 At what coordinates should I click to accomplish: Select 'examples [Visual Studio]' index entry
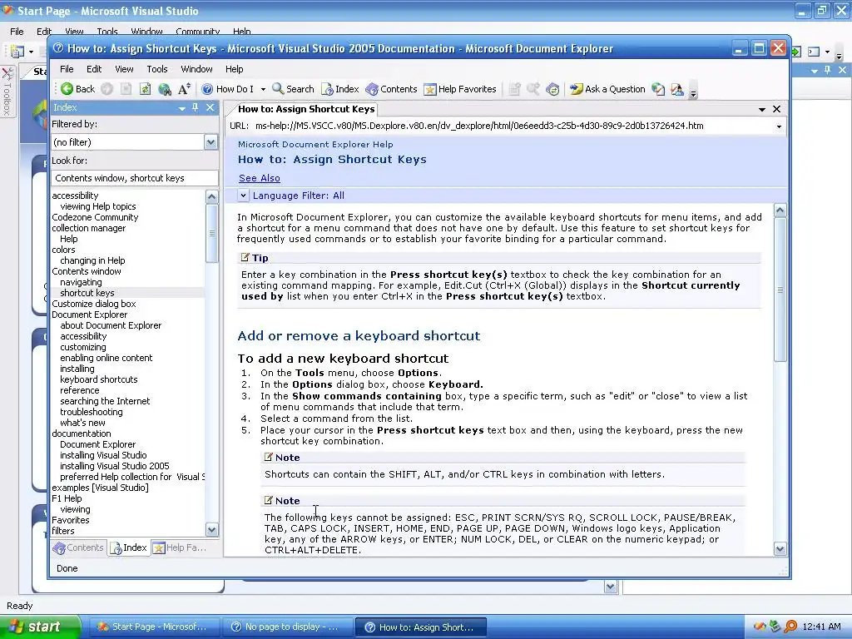pos(100,488)
